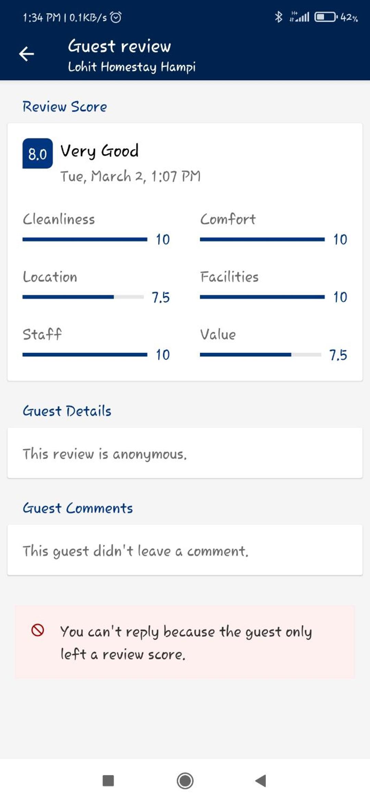Screen dimensions: 370x803
Task: Tap the battery indicator icon
Action: click(326, 17)
